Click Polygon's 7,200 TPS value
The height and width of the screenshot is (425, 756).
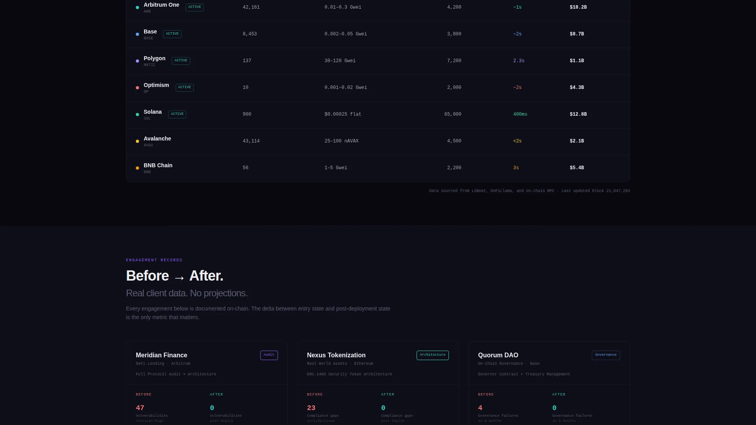coord(454,61)
